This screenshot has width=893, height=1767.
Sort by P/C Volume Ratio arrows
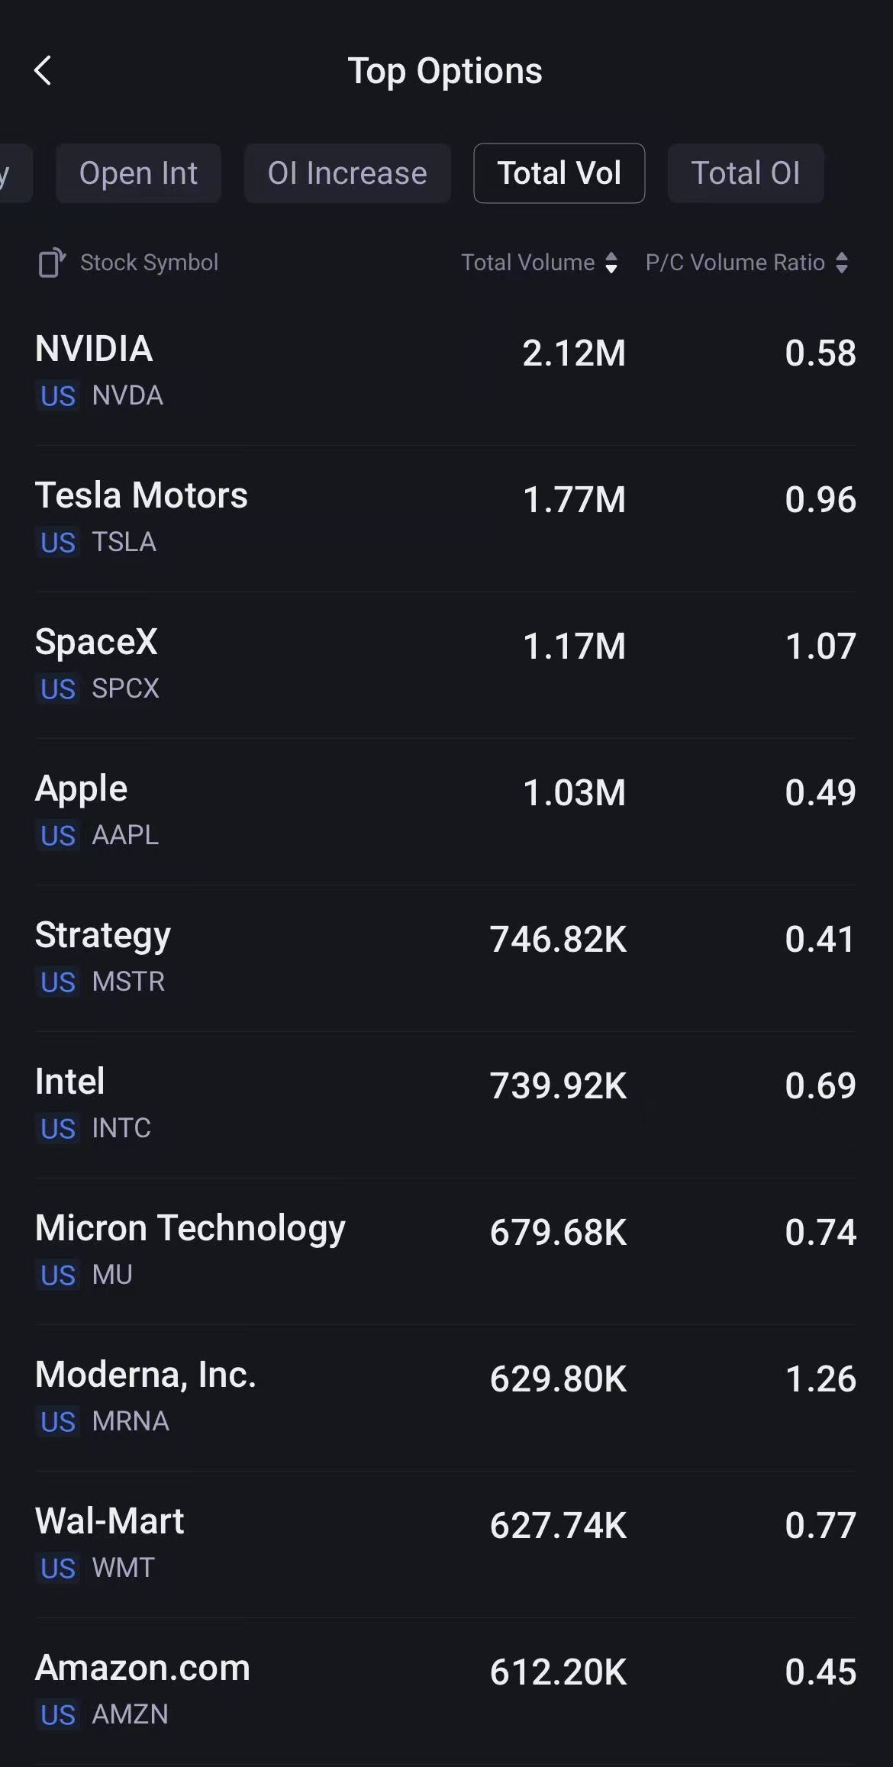tap(842, 263)
